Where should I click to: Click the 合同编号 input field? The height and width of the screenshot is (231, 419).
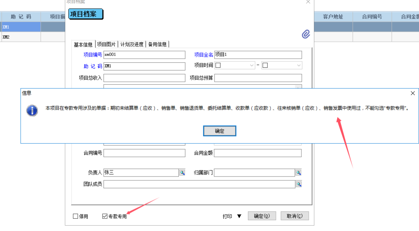coord(144,153)
